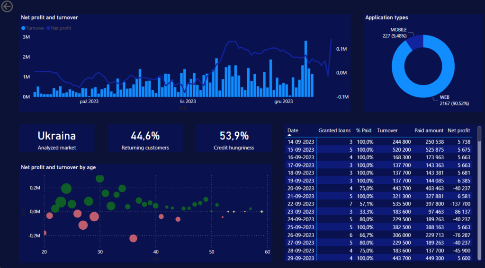
Task: Click the Turnover column header in table
Action: point(387,130)
